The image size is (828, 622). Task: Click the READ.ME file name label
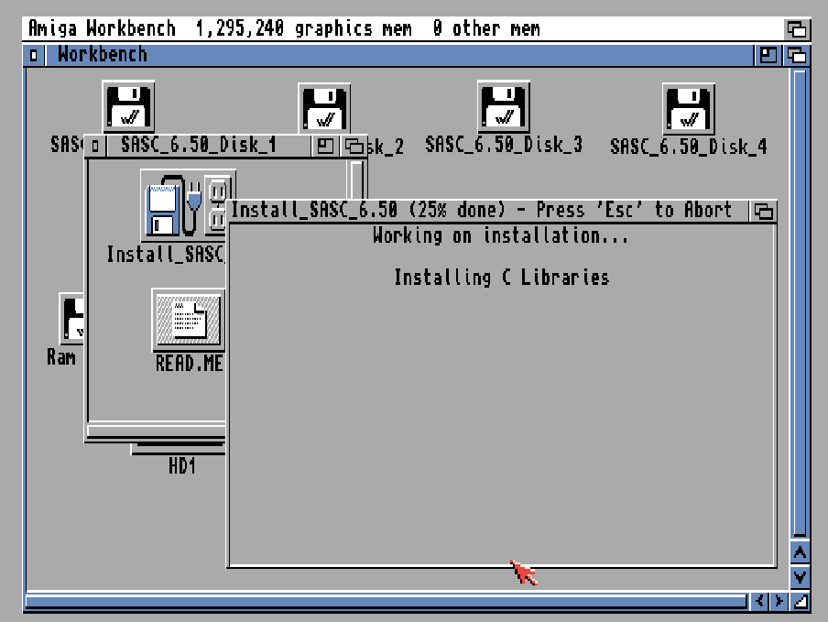point(189,364)
